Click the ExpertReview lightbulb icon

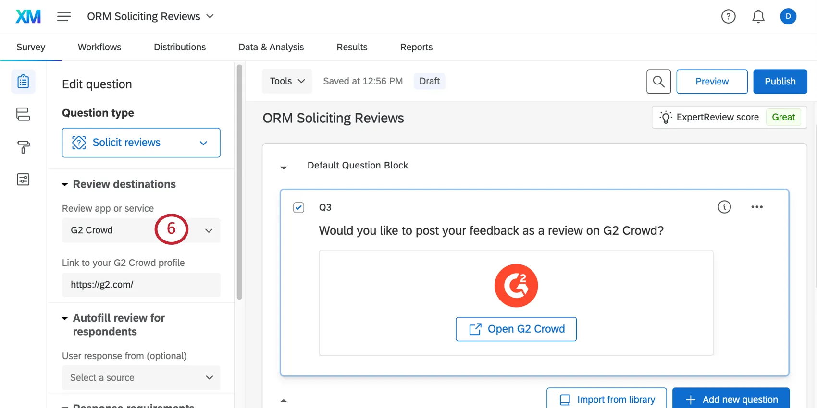666,117
